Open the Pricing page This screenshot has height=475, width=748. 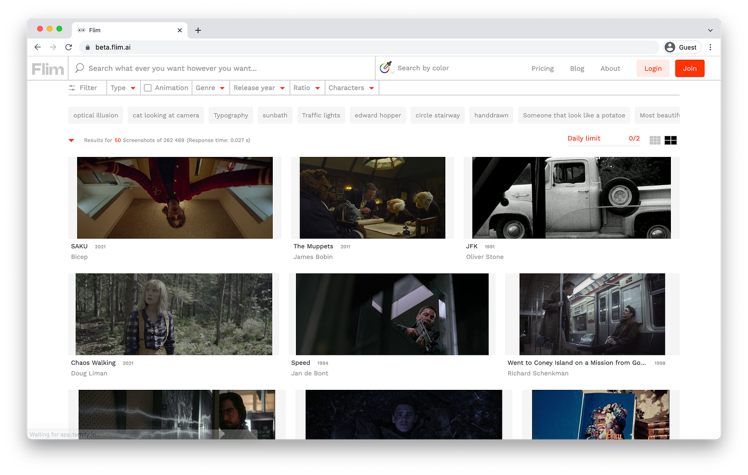tap(543, 68)
